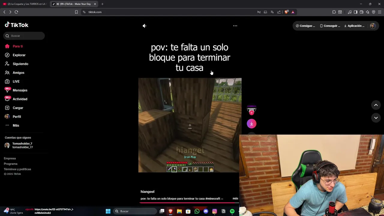Screen dimensions: 384x216
Task: Expand the Más menu
Action: point(16,125)
